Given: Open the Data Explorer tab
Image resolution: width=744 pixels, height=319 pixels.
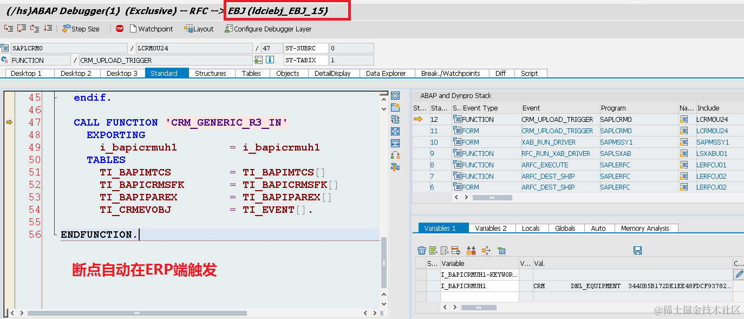Looking at the screenshot, I should point(386,73).
